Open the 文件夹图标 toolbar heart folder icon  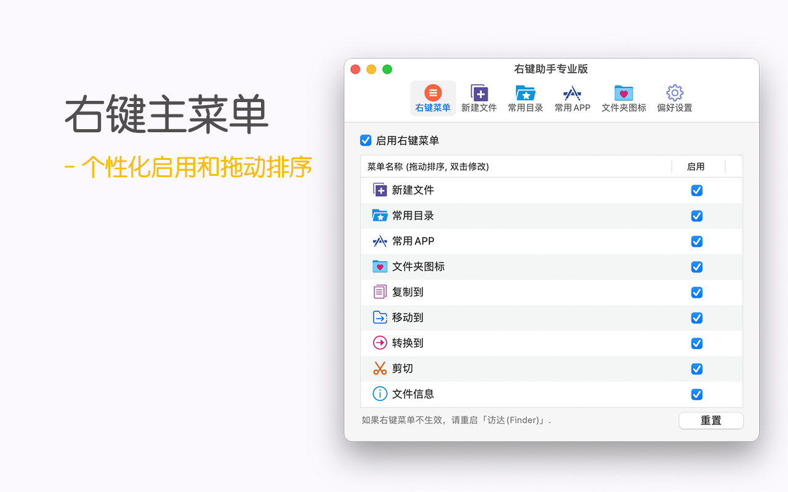[624, 93]
